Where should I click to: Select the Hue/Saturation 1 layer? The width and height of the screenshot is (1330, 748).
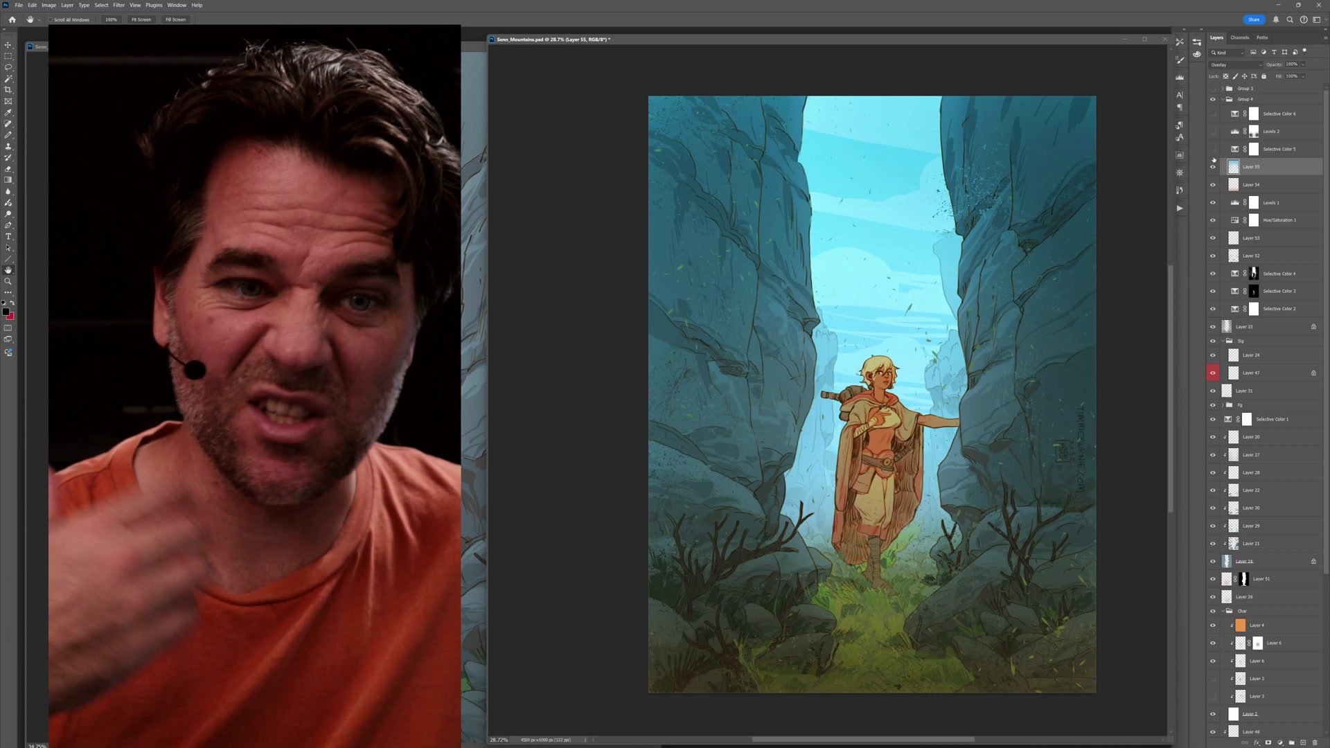[x=1279, y=220]
